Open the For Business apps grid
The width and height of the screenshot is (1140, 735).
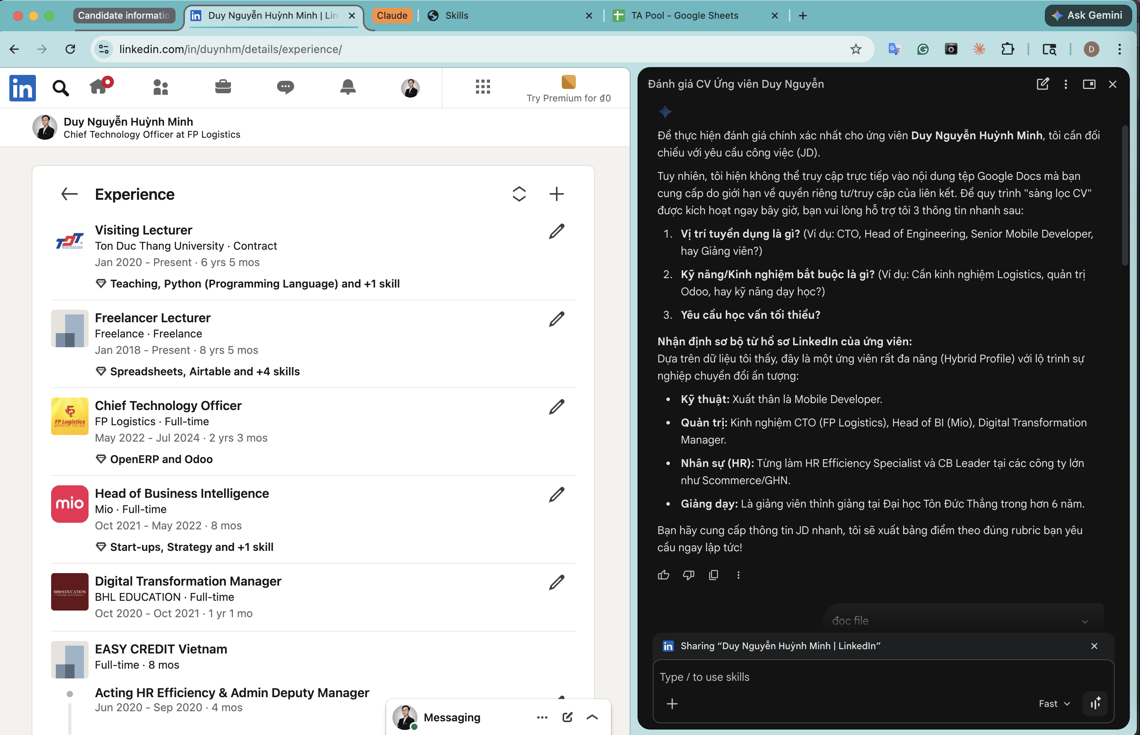point(483,86)
